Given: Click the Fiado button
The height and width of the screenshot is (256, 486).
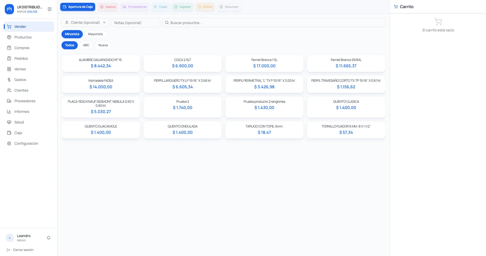Looking at the screenshot, I should (160, 7).
